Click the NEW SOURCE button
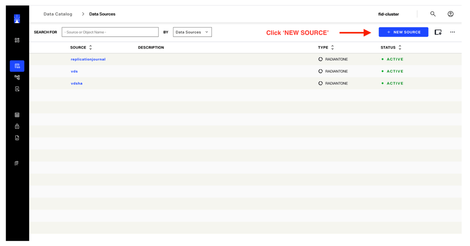The width and height of the screenshot is (470, 246). click(403, 32)
